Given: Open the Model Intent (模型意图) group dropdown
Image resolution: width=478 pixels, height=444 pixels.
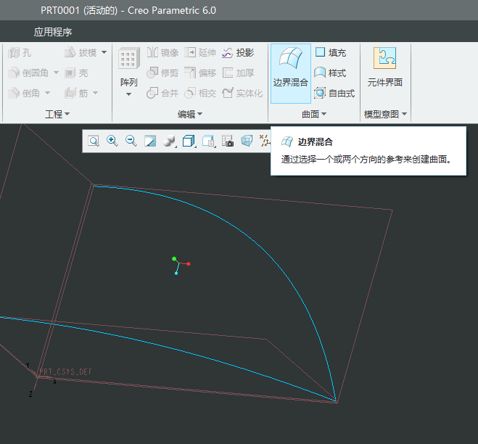Looking at the screenshot, I should coord(385,114).
